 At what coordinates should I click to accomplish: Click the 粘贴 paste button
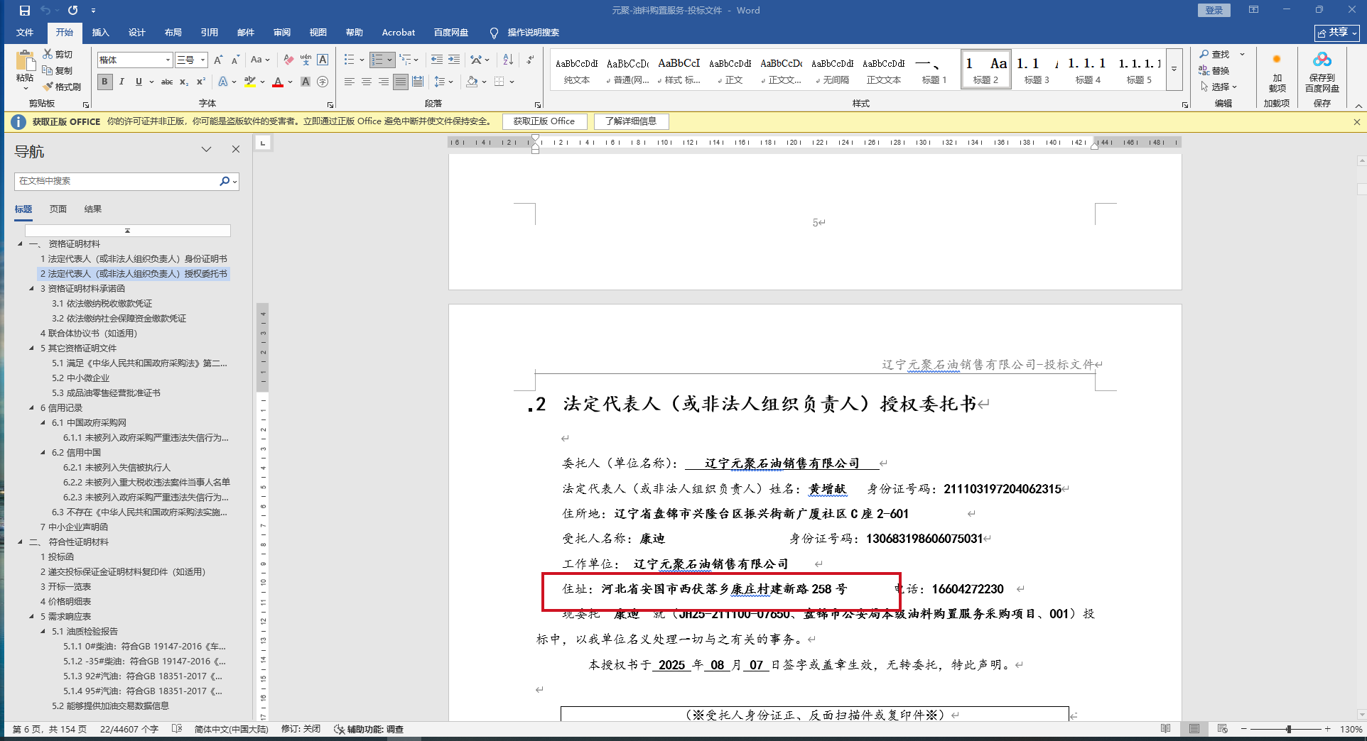25,70
